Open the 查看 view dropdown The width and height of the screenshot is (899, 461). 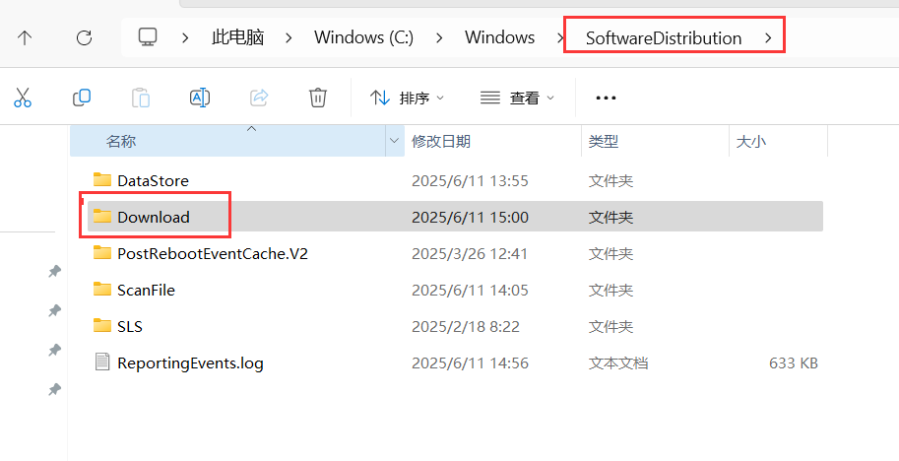tap(517, 99)
